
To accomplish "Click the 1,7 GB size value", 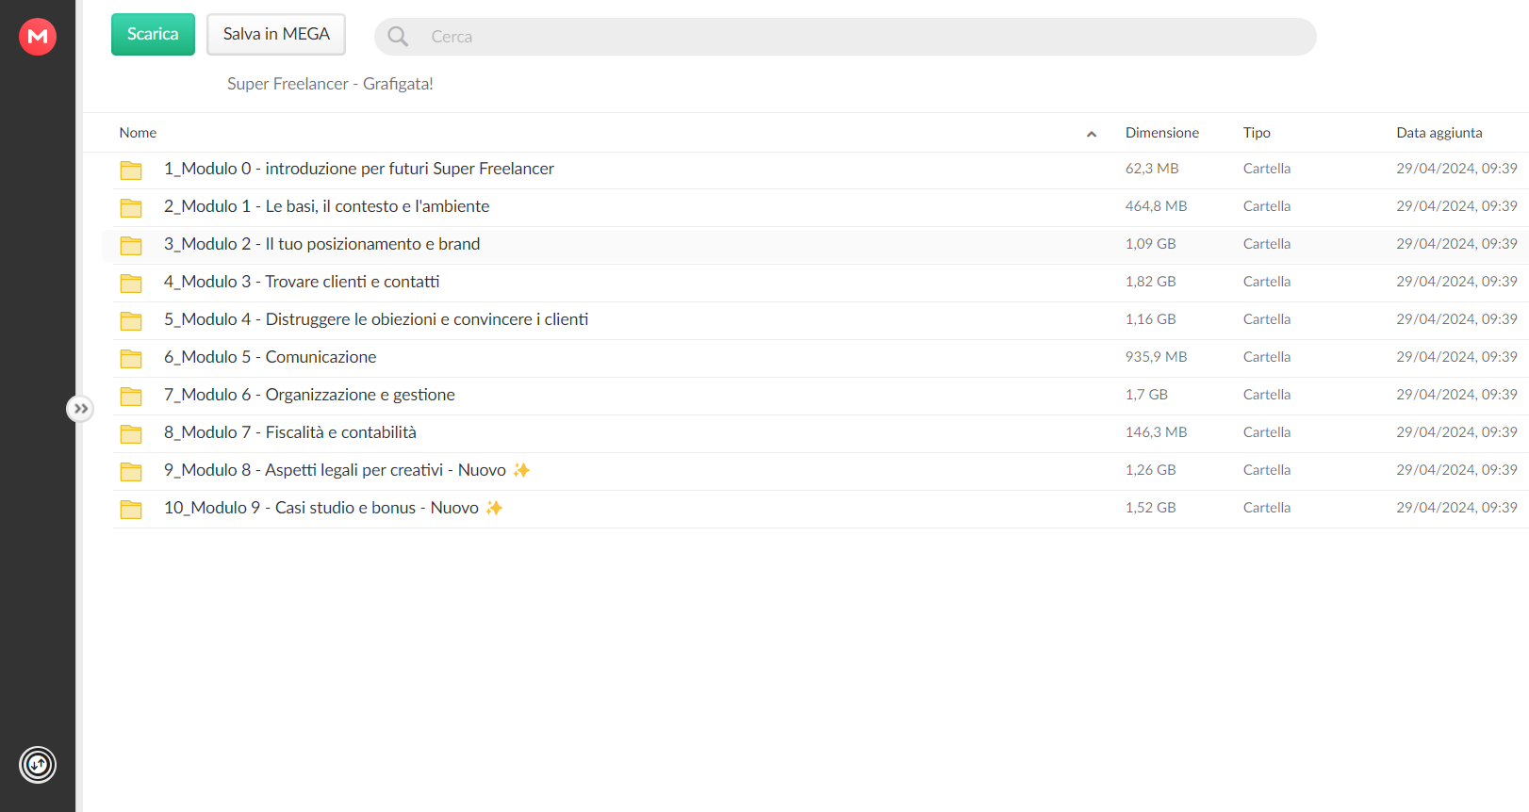I will coord(1146,395).
